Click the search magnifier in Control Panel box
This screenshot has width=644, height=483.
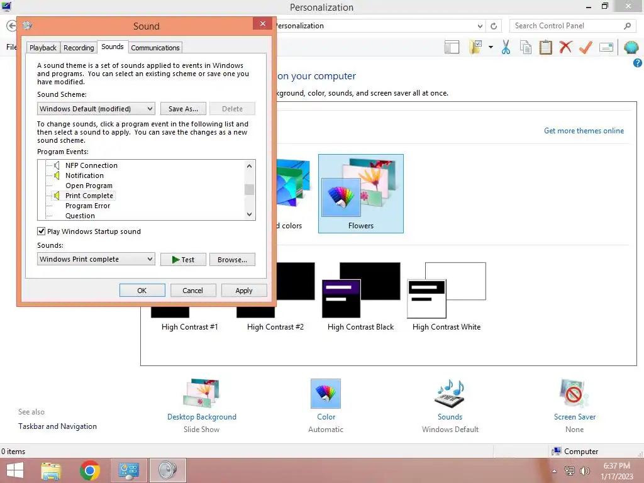(627, 26)
